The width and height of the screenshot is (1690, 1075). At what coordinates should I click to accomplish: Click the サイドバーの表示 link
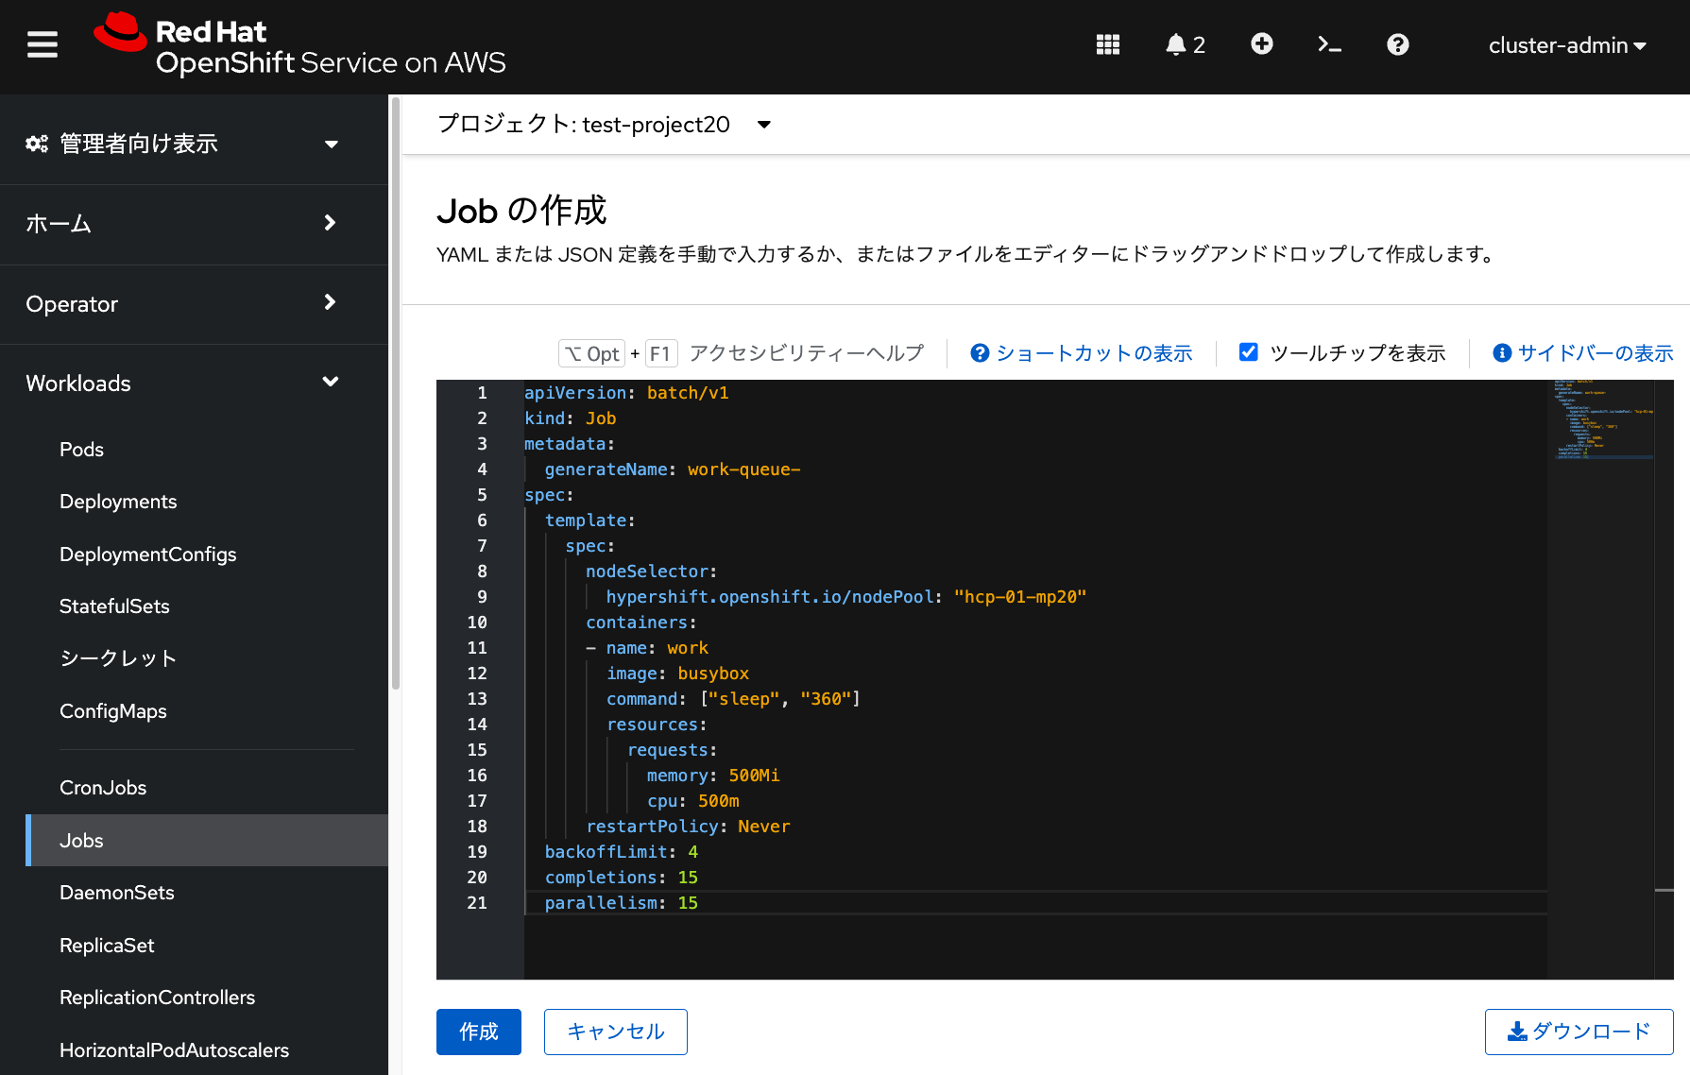coord(1582,353)
